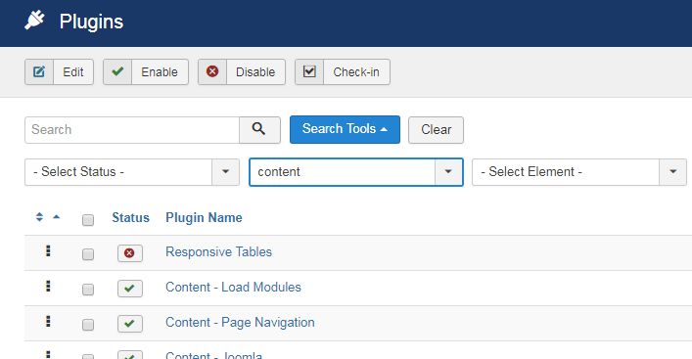Viewport: 692px width, 359px height.
Task: Click ascending sort triangle in ordering column
Action: pos(56,216)
